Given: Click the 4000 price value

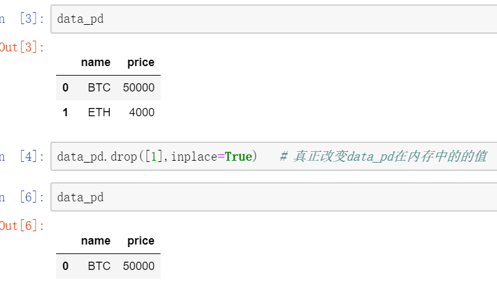Looking at the screenshot, I should click(x=141, y=112).
